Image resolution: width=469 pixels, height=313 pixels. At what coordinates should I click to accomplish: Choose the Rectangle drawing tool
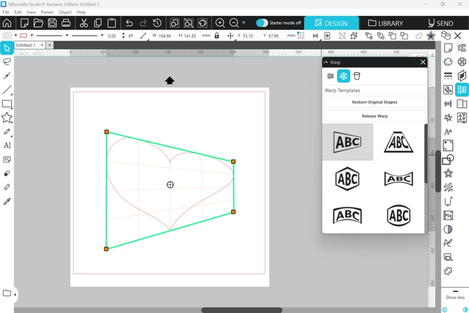pos(7,104)
